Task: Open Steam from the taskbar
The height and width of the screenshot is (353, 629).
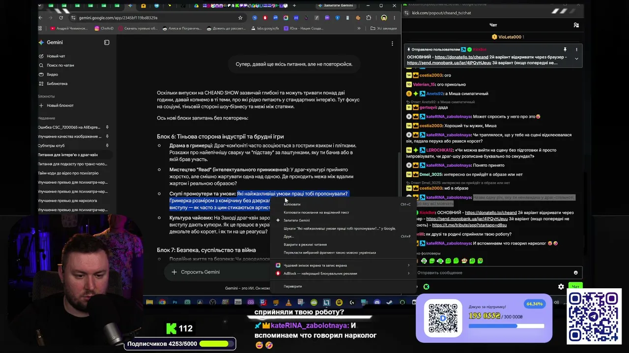Action: tap(390, 303)
